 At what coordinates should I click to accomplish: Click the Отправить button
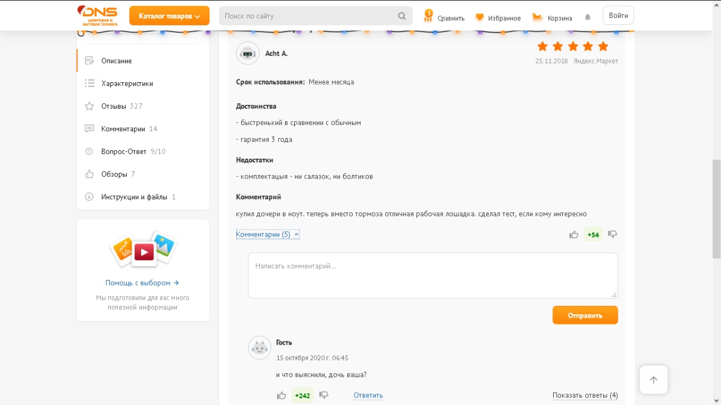[585, 315]
